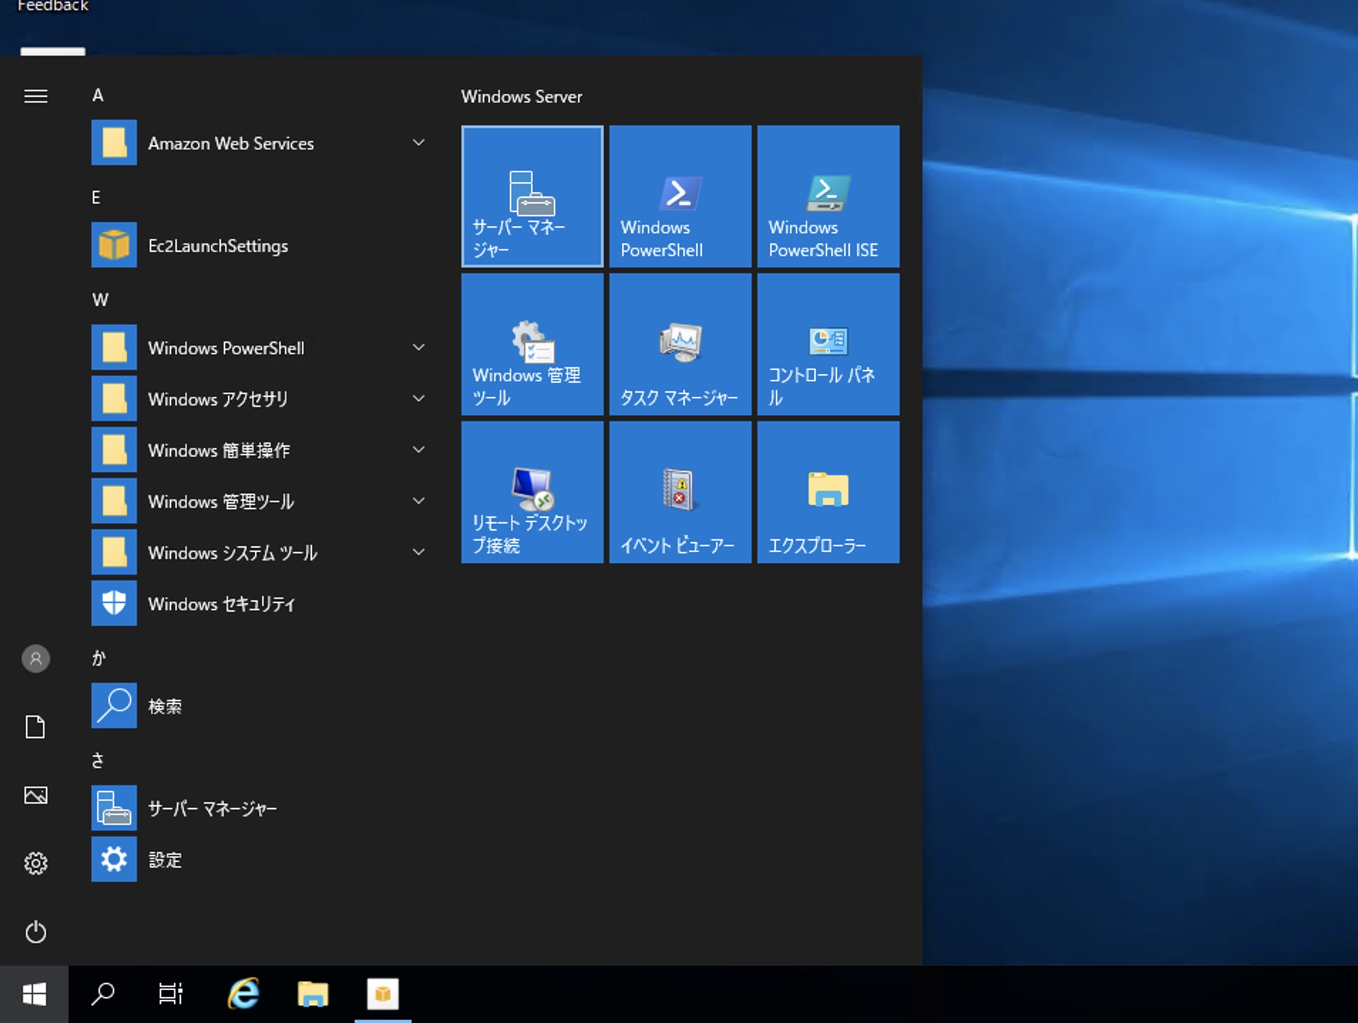Launch リモート デスクトップ接続 tile

point(531,492)
